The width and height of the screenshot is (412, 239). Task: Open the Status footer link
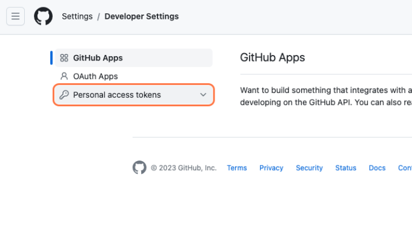pyautogui.click(x=346, y=168)
